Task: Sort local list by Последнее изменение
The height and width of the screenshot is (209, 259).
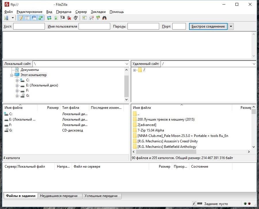Action: pyautogui.click(x=106, y=108)
